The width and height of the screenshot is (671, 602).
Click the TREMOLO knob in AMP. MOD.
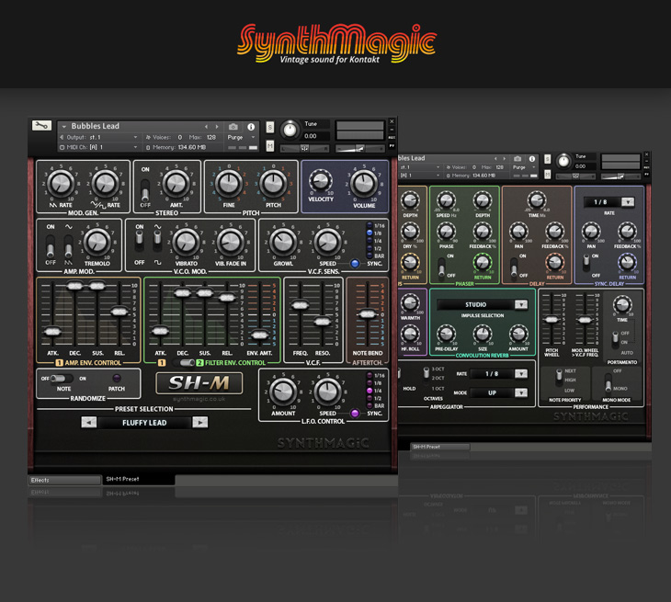[x=97, y=242]
